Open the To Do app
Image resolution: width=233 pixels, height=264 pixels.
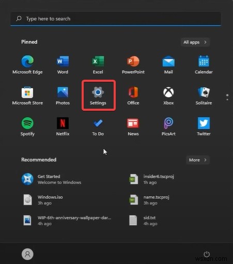(98, 127)
